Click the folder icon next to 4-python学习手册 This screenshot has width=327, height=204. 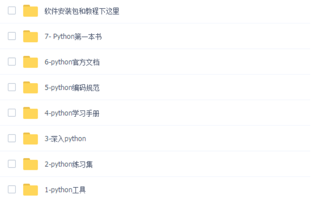30,113
